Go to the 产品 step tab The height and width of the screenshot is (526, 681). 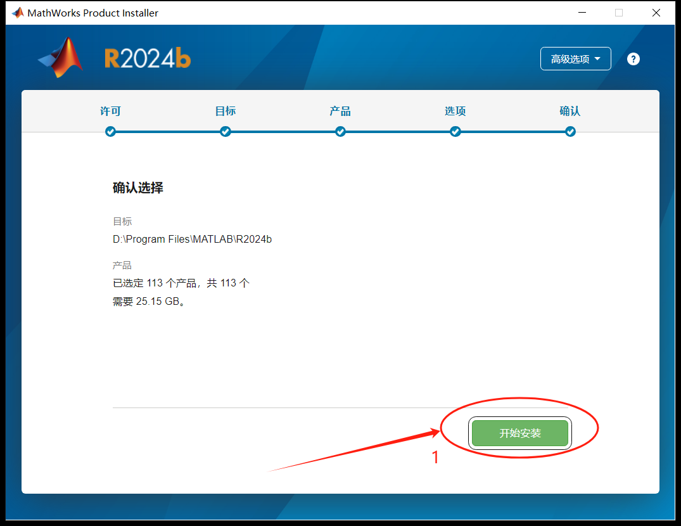(340, 111)
